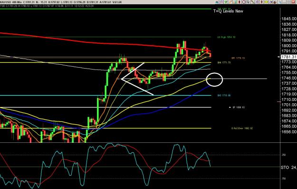Click the 12-12-22 date in the second header line

click(79, 6)
